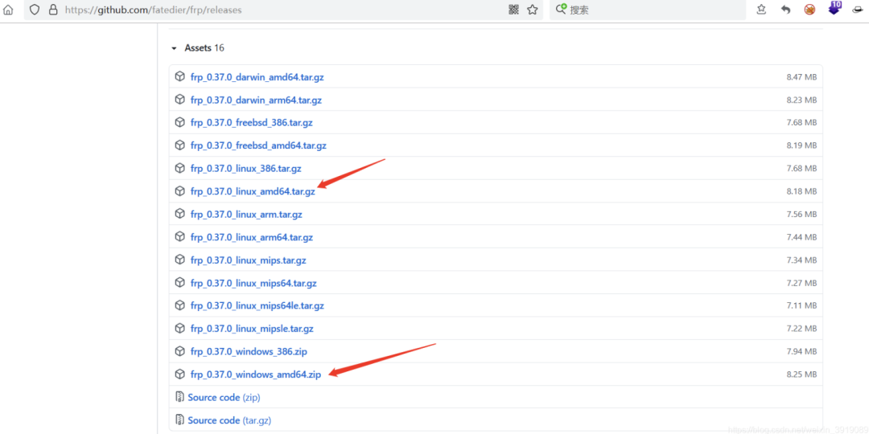
Task: Click the 7.94 MB size value
Action: (x=801, y=351)
